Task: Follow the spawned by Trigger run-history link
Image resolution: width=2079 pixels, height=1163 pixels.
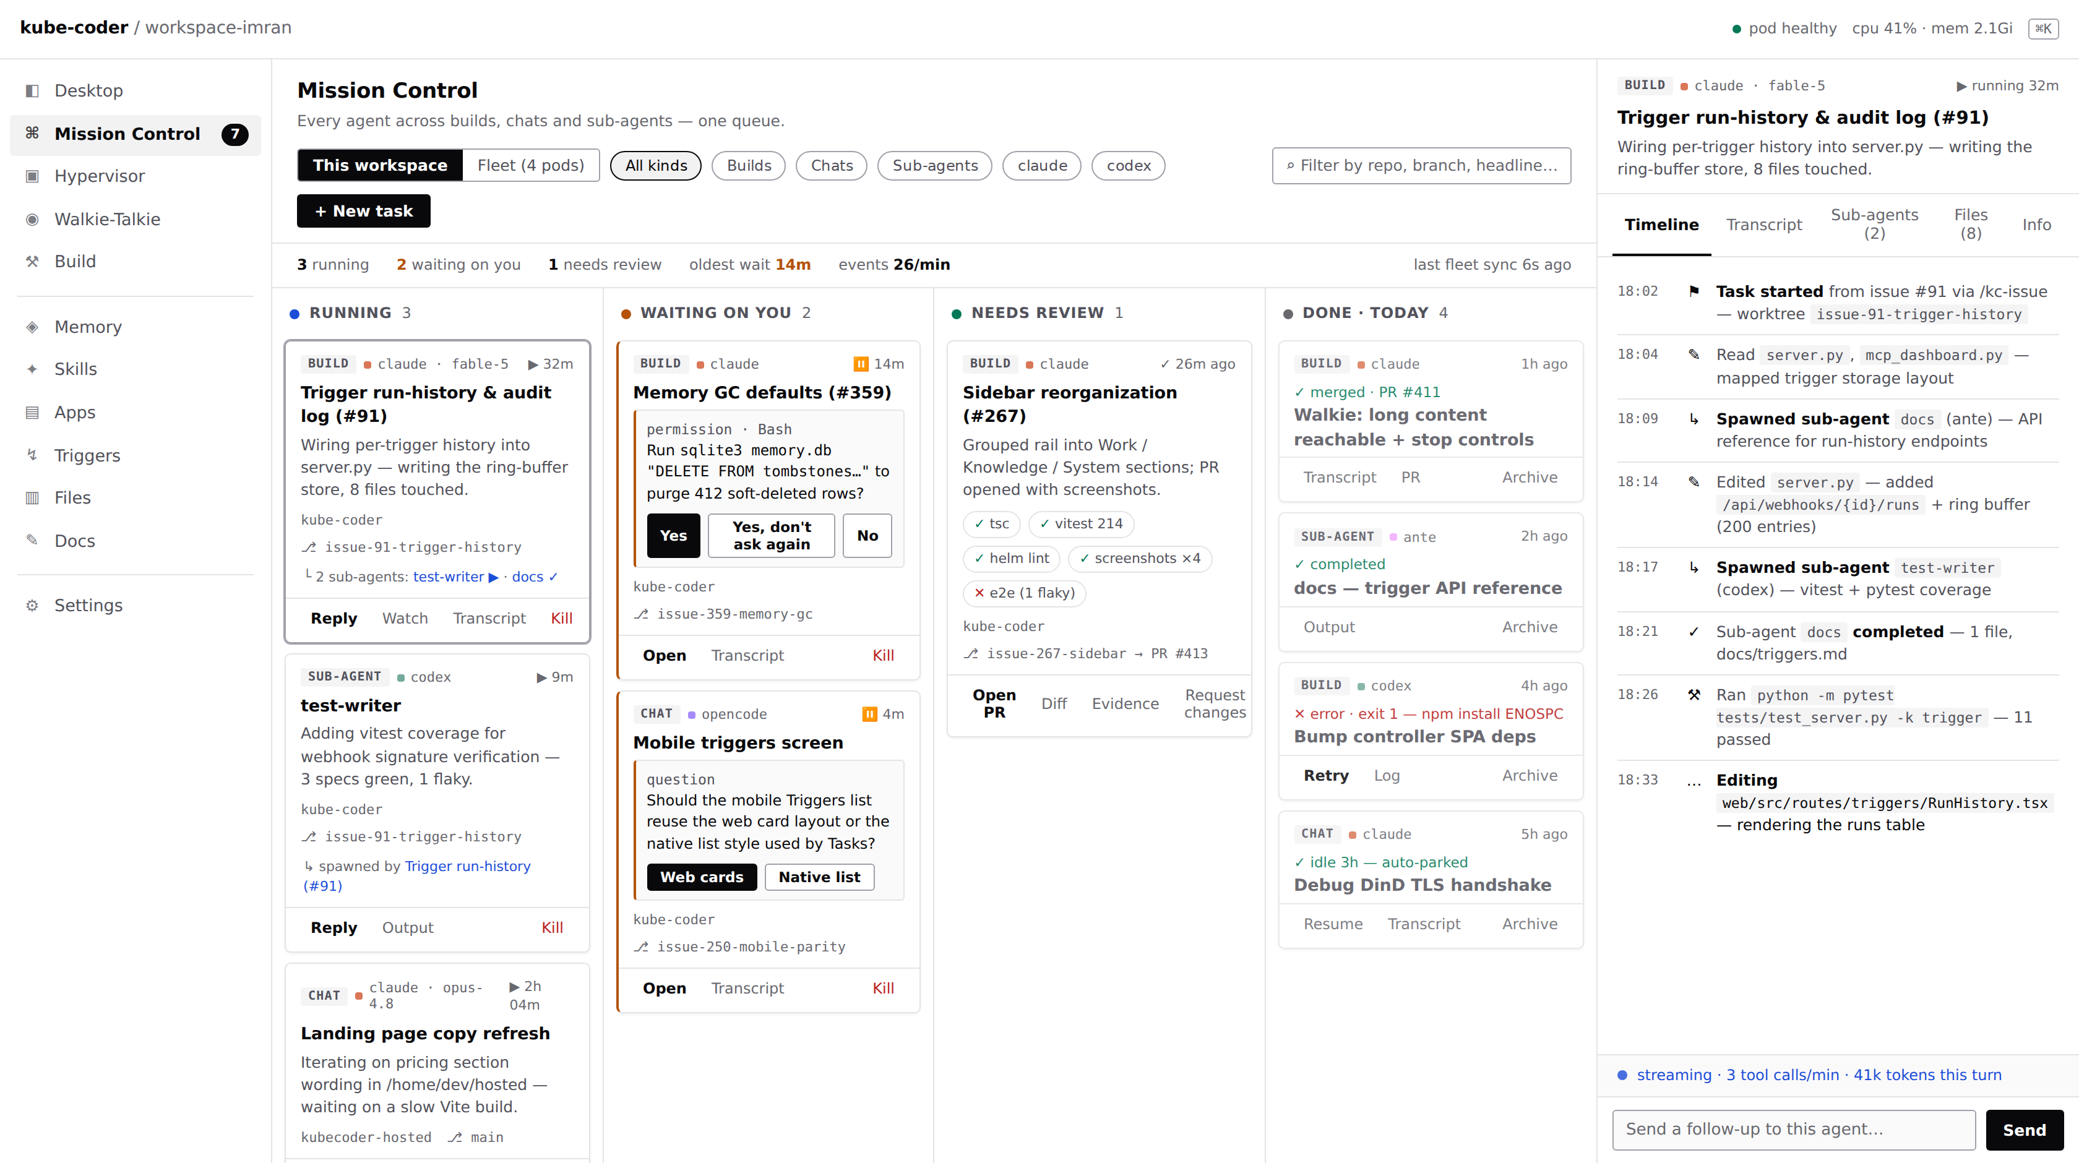Action: click(x=416, y=876)
